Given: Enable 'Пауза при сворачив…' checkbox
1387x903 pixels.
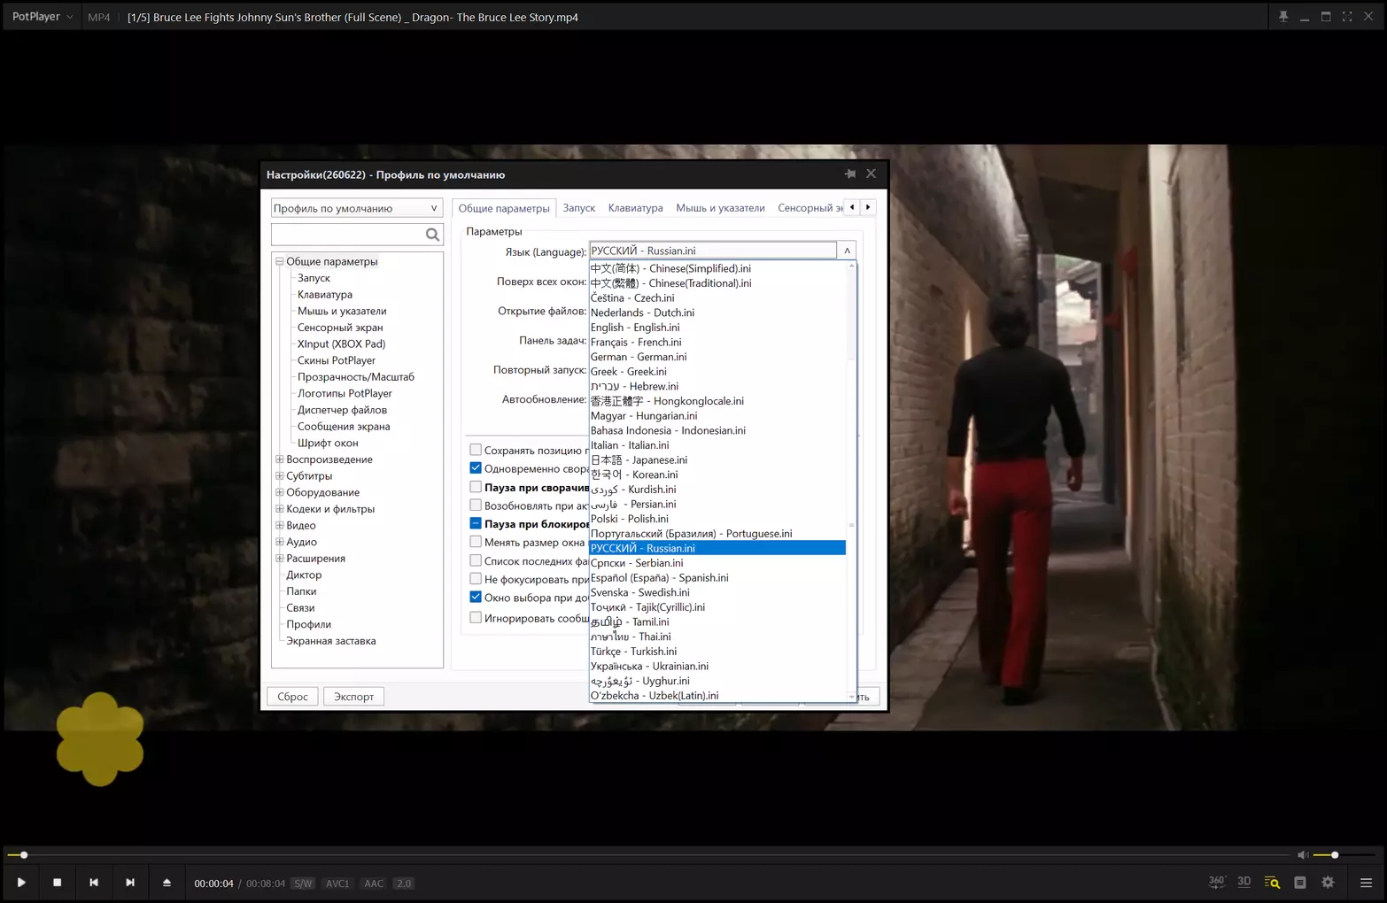Looking at the screenshot, I should pos(476,487).
